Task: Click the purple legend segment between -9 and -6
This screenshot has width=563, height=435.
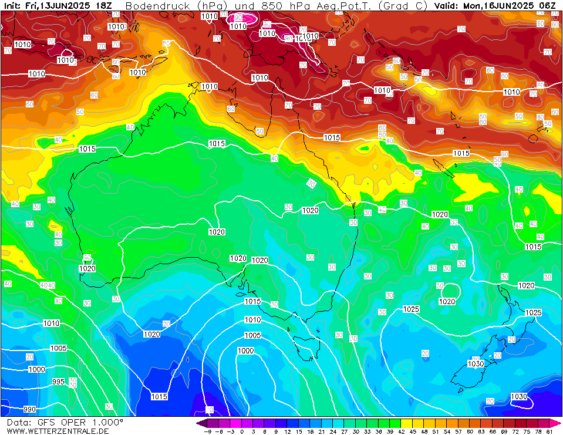Action: point(213,423)
